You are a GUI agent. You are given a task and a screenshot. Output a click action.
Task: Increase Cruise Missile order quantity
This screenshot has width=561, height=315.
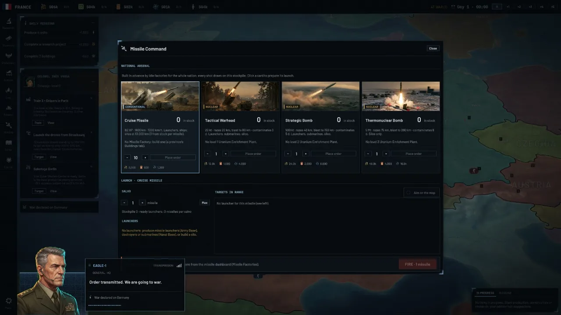[145, 157]
